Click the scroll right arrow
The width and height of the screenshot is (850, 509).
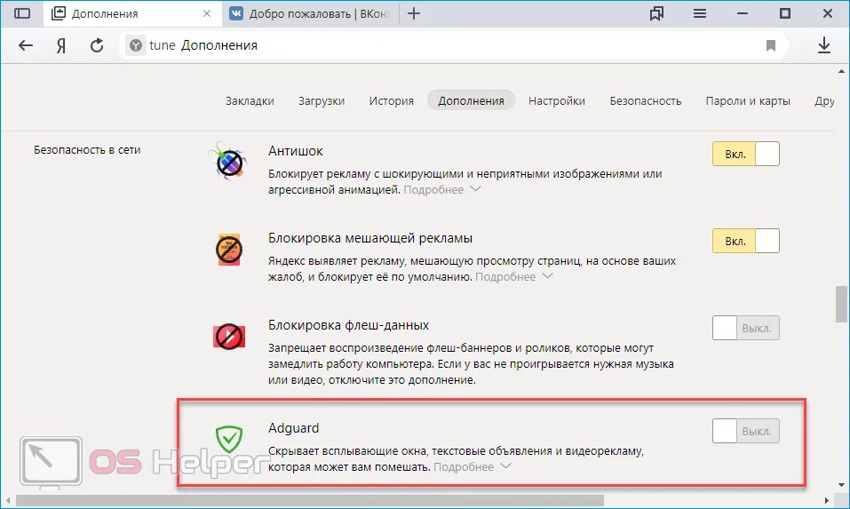coord(827,500)
